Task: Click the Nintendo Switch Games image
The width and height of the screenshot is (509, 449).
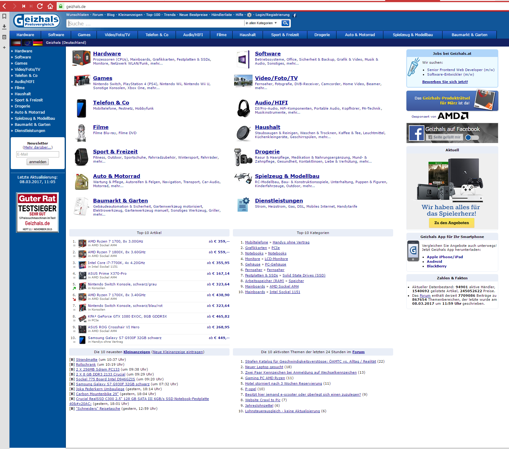Action: pos(82,81)
